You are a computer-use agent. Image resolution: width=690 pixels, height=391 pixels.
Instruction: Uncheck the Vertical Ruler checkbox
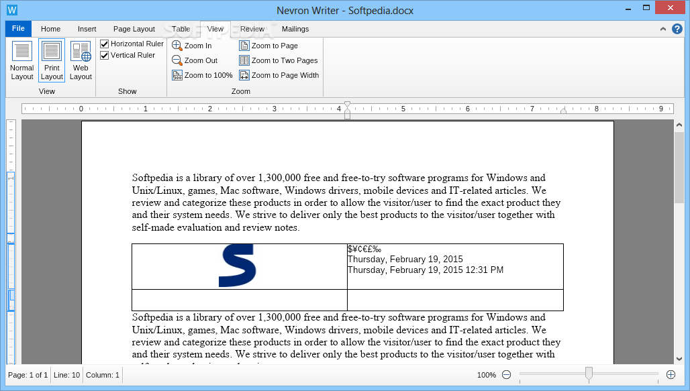(104, 56)
